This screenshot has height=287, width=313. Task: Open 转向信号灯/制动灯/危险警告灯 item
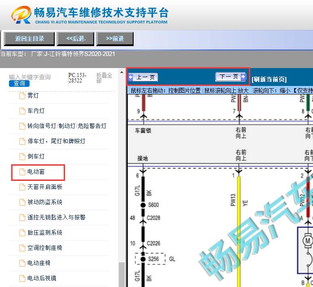[67, 126]
